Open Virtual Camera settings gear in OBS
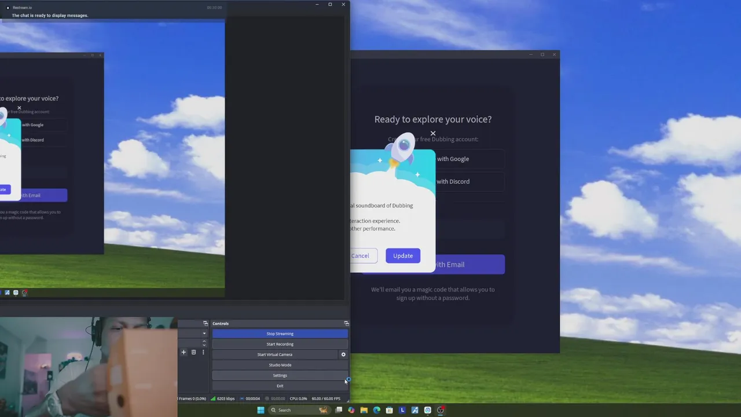Screen dimensions: 741x417 tap(343, 354)
